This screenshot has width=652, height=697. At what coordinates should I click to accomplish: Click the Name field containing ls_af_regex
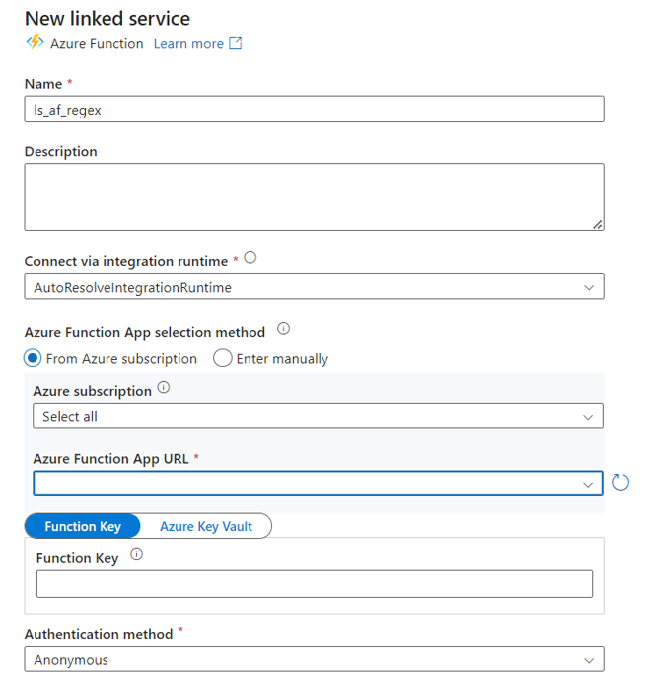click(314, 109)
